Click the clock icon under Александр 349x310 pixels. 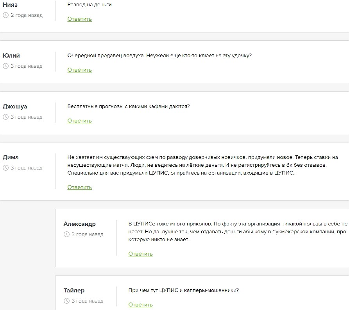(x=66, y=234)
